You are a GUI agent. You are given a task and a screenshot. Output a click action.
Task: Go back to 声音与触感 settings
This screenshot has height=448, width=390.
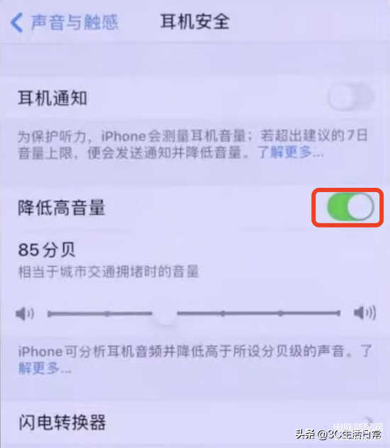coord(64,22)
